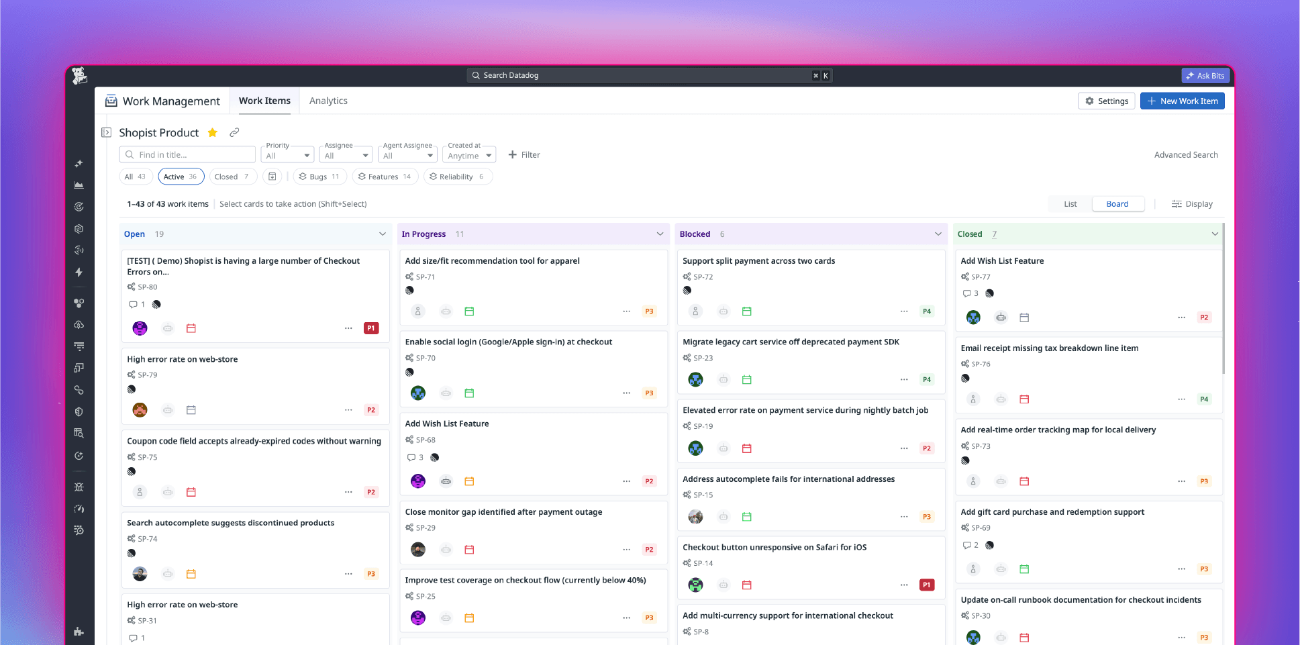Viewport: 1300px width, 645px height.
Task: Open the Display options menu
Action: tap(1192, 204)
